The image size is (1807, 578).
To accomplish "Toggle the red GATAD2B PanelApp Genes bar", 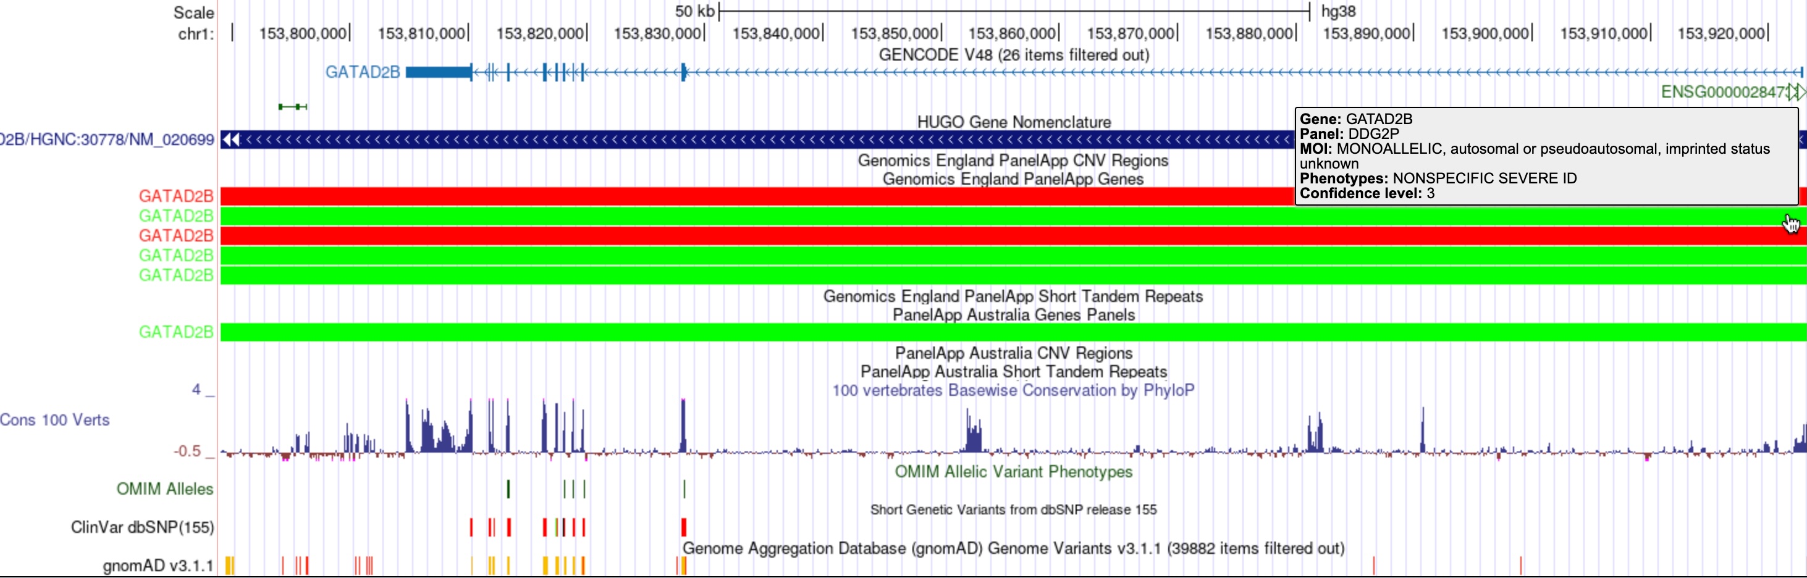I will (561, 196).
